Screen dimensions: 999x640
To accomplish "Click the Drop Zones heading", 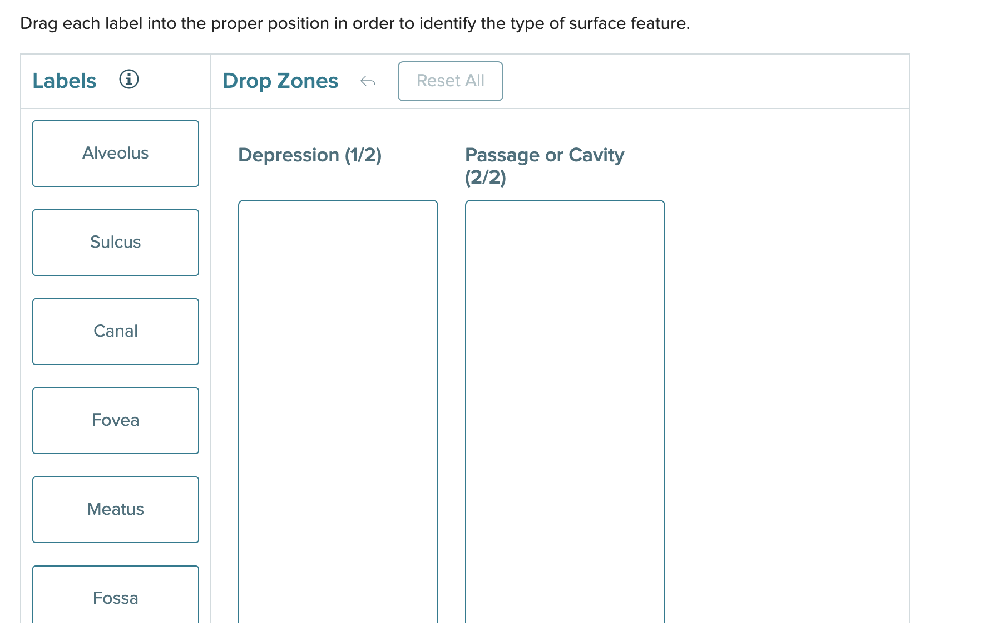I will point(280,80).
